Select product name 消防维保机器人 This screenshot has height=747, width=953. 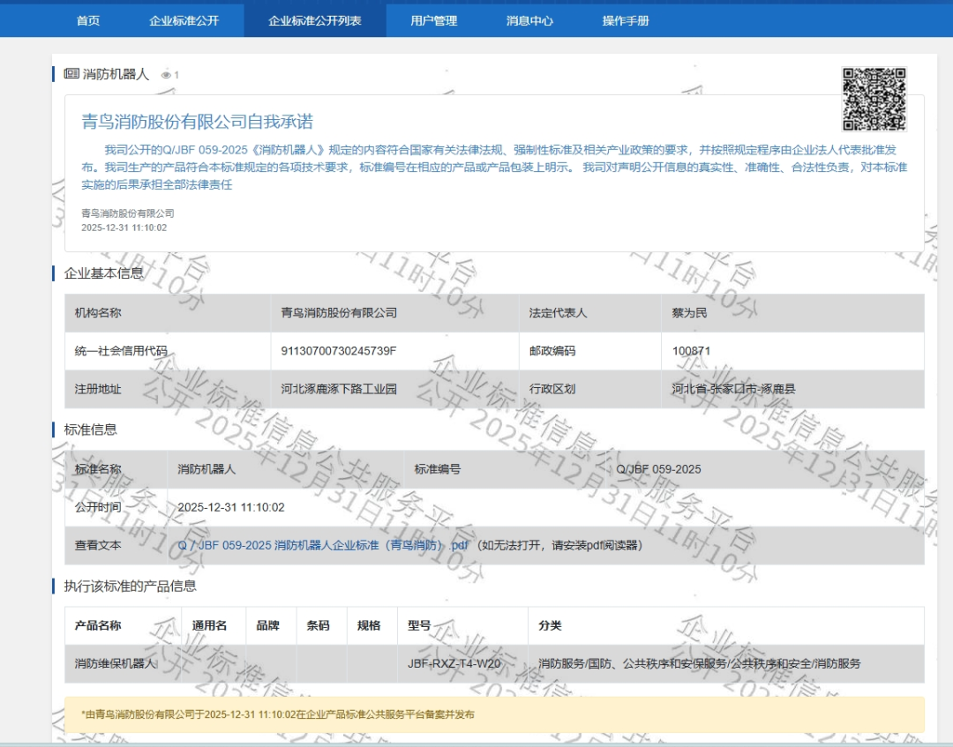pyautogui.click(x=116, y=664)
